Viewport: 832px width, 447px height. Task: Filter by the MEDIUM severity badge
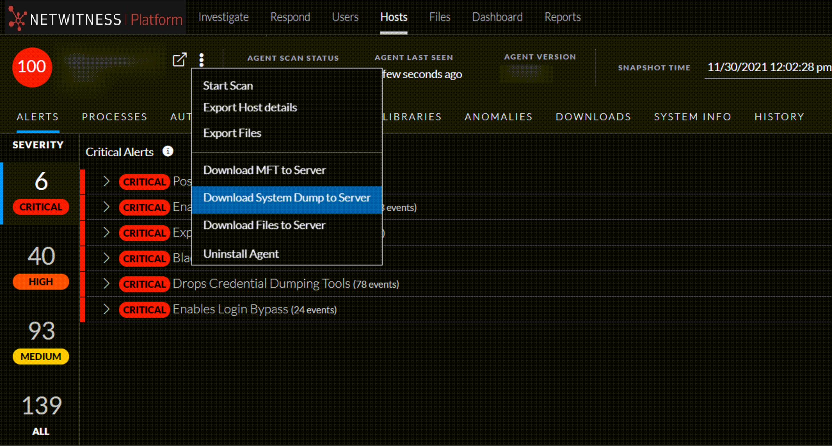[41, 356]
